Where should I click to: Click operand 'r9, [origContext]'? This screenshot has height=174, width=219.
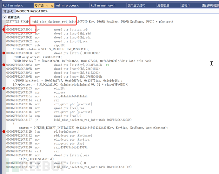(67, 132)
